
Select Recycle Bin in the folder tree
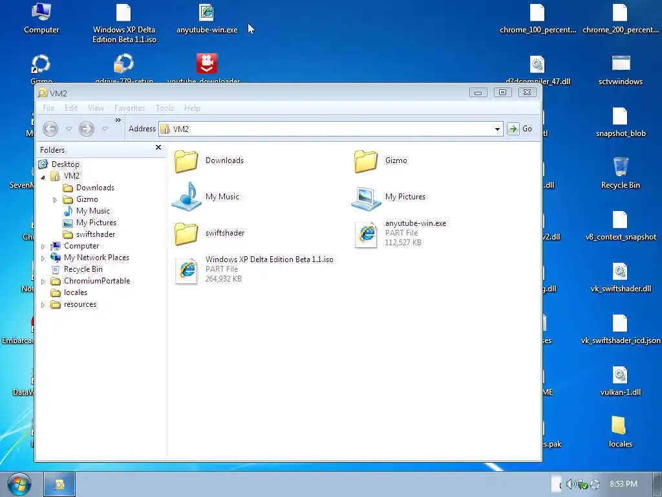(83, 269)
